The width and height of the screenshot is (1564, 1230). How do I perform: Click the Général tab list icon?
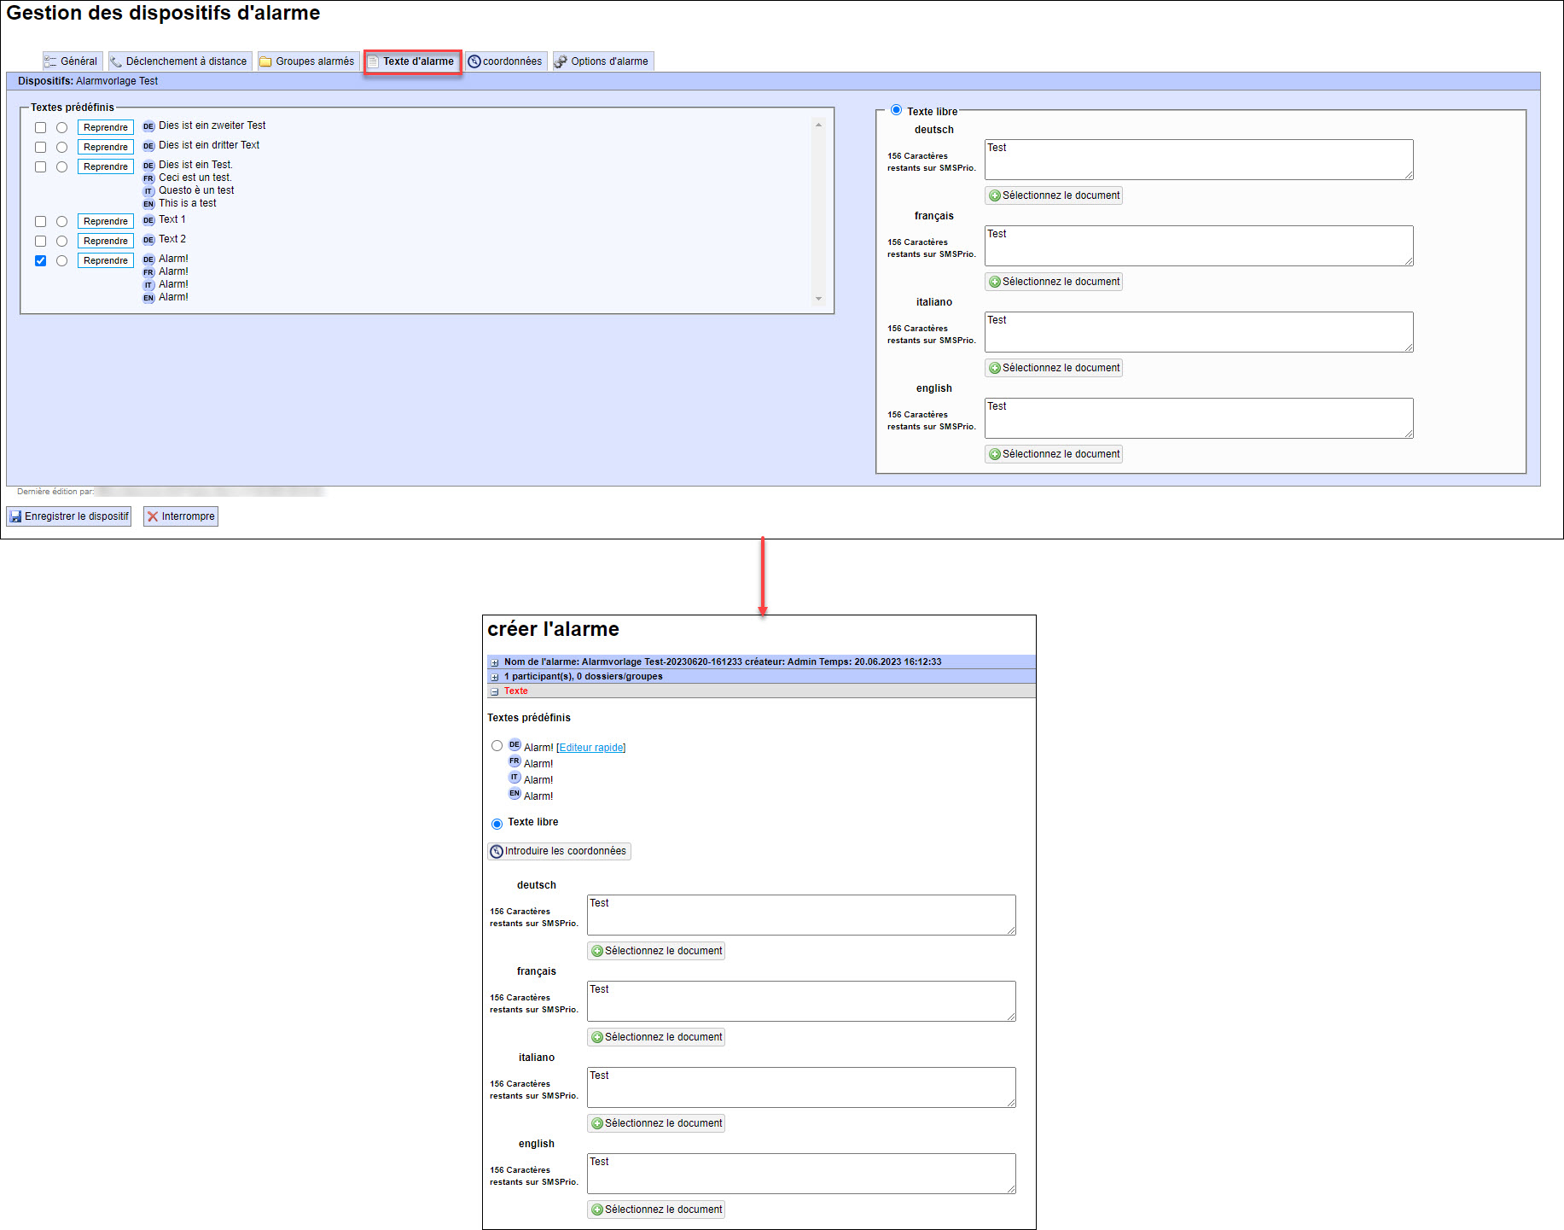50,61
